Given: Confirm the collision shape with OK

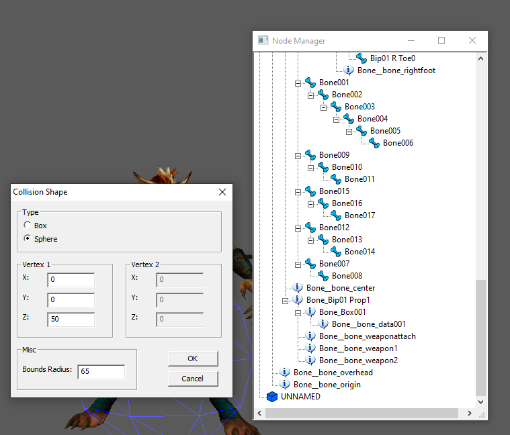Looking at the screenshot, I should tap(193, 358).
